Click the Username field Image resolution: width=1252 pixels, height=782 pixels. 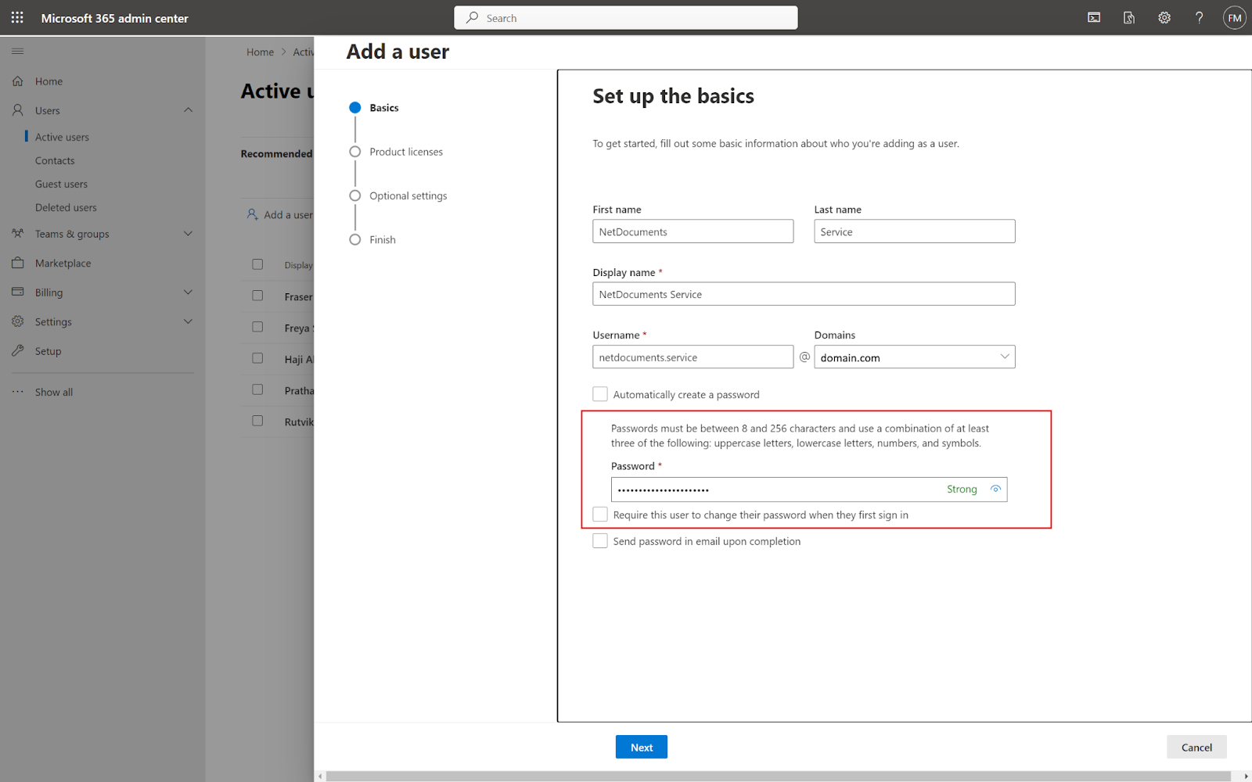pyautogui.click(x=693, y=357)
